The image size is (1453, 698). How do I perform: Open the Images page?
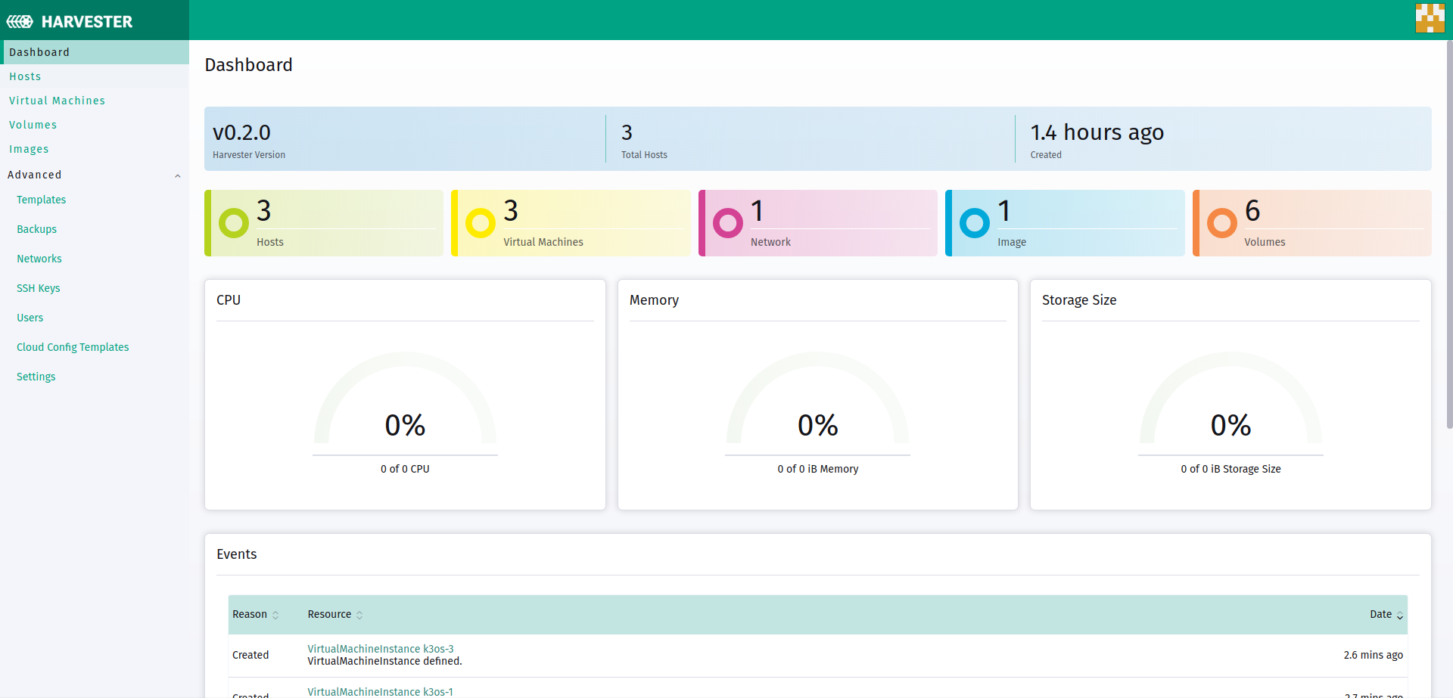click(29, 149)
